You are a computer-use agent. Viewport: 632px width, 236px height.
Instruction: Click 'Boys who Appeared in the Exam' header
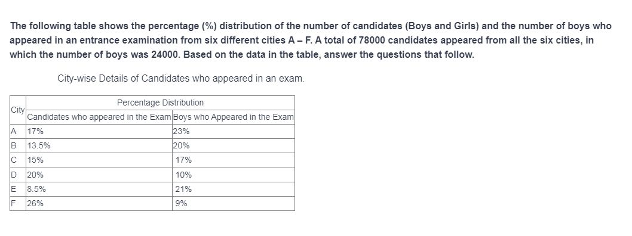tap(234, 117)
